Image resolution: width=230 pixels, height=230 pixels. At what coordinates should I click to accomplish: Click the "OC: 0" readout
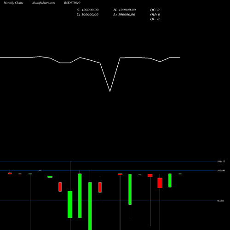coord(155,10)
